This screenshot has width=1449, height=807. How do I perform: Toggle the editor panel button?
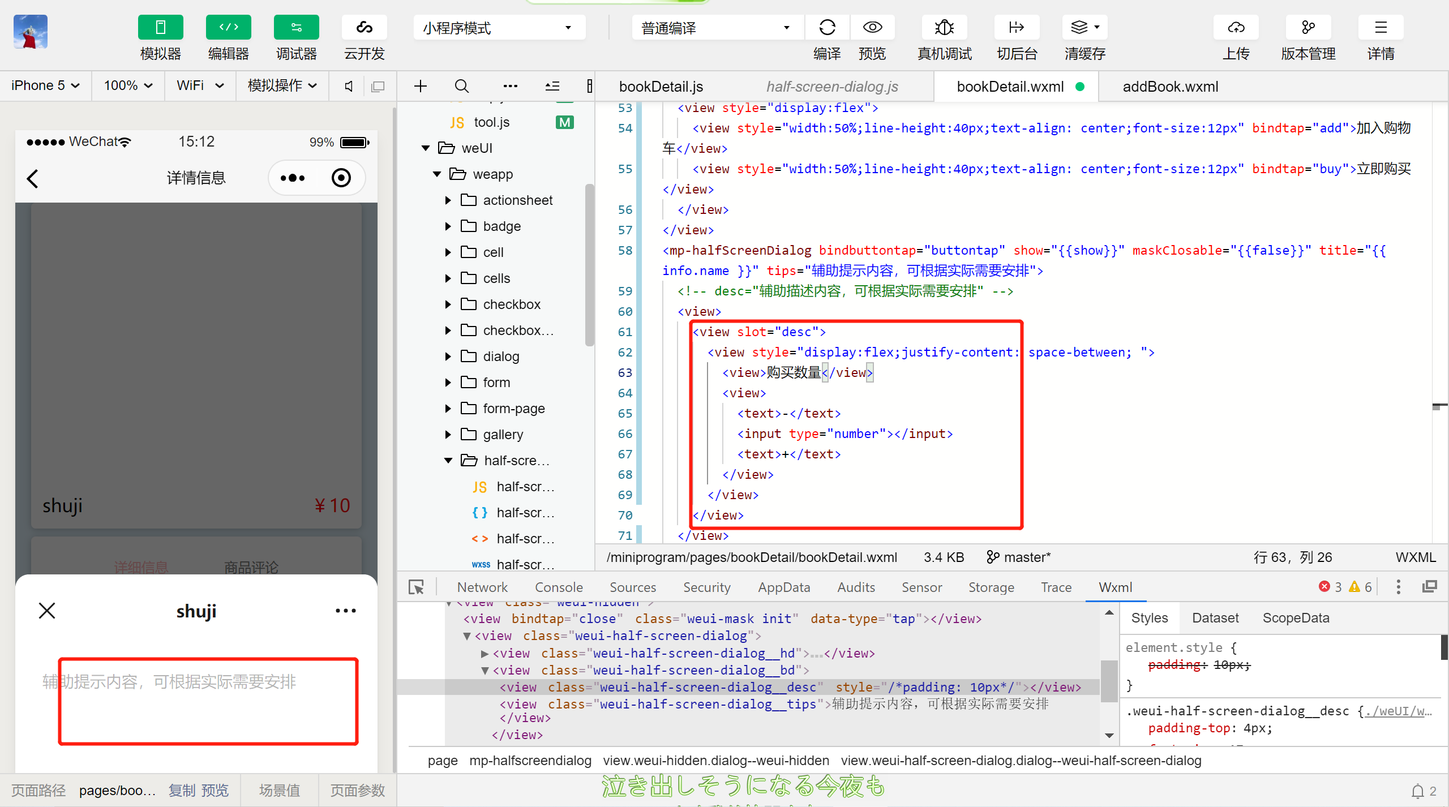228,27
